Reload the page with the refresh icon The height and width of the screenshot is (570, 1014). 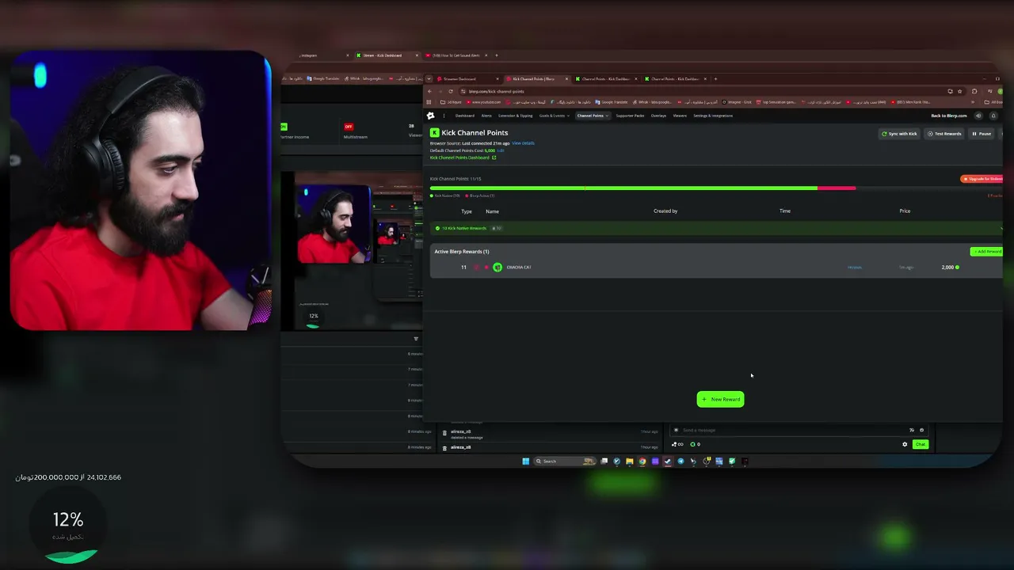(x=451, y=91)
